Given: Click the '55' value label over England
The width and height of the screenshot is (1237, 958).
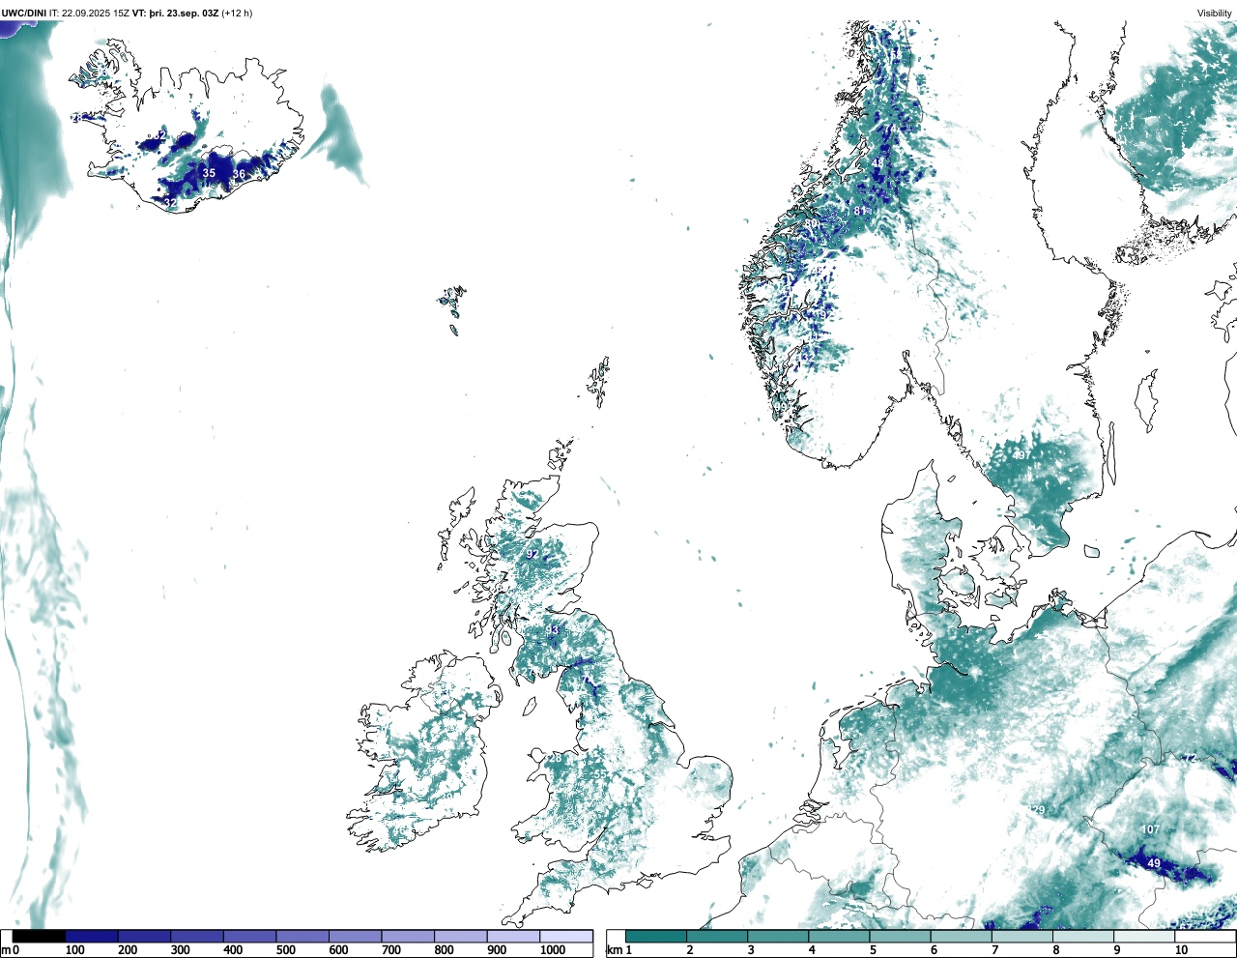Looking at the screenshot, I should pos(600,773).
